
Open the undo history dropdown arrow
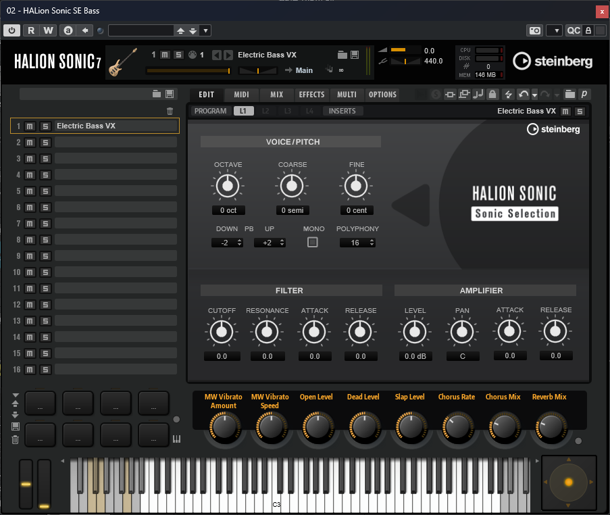534,95
